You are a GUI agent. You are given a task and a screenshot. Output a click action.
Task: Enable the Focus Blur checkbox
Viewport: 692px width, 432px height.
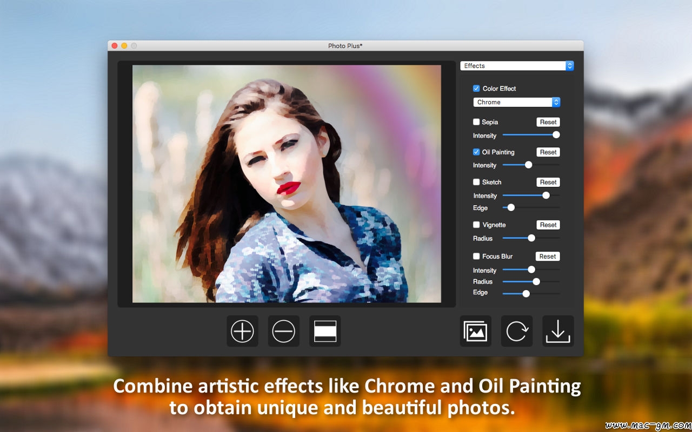pos(476,256)
